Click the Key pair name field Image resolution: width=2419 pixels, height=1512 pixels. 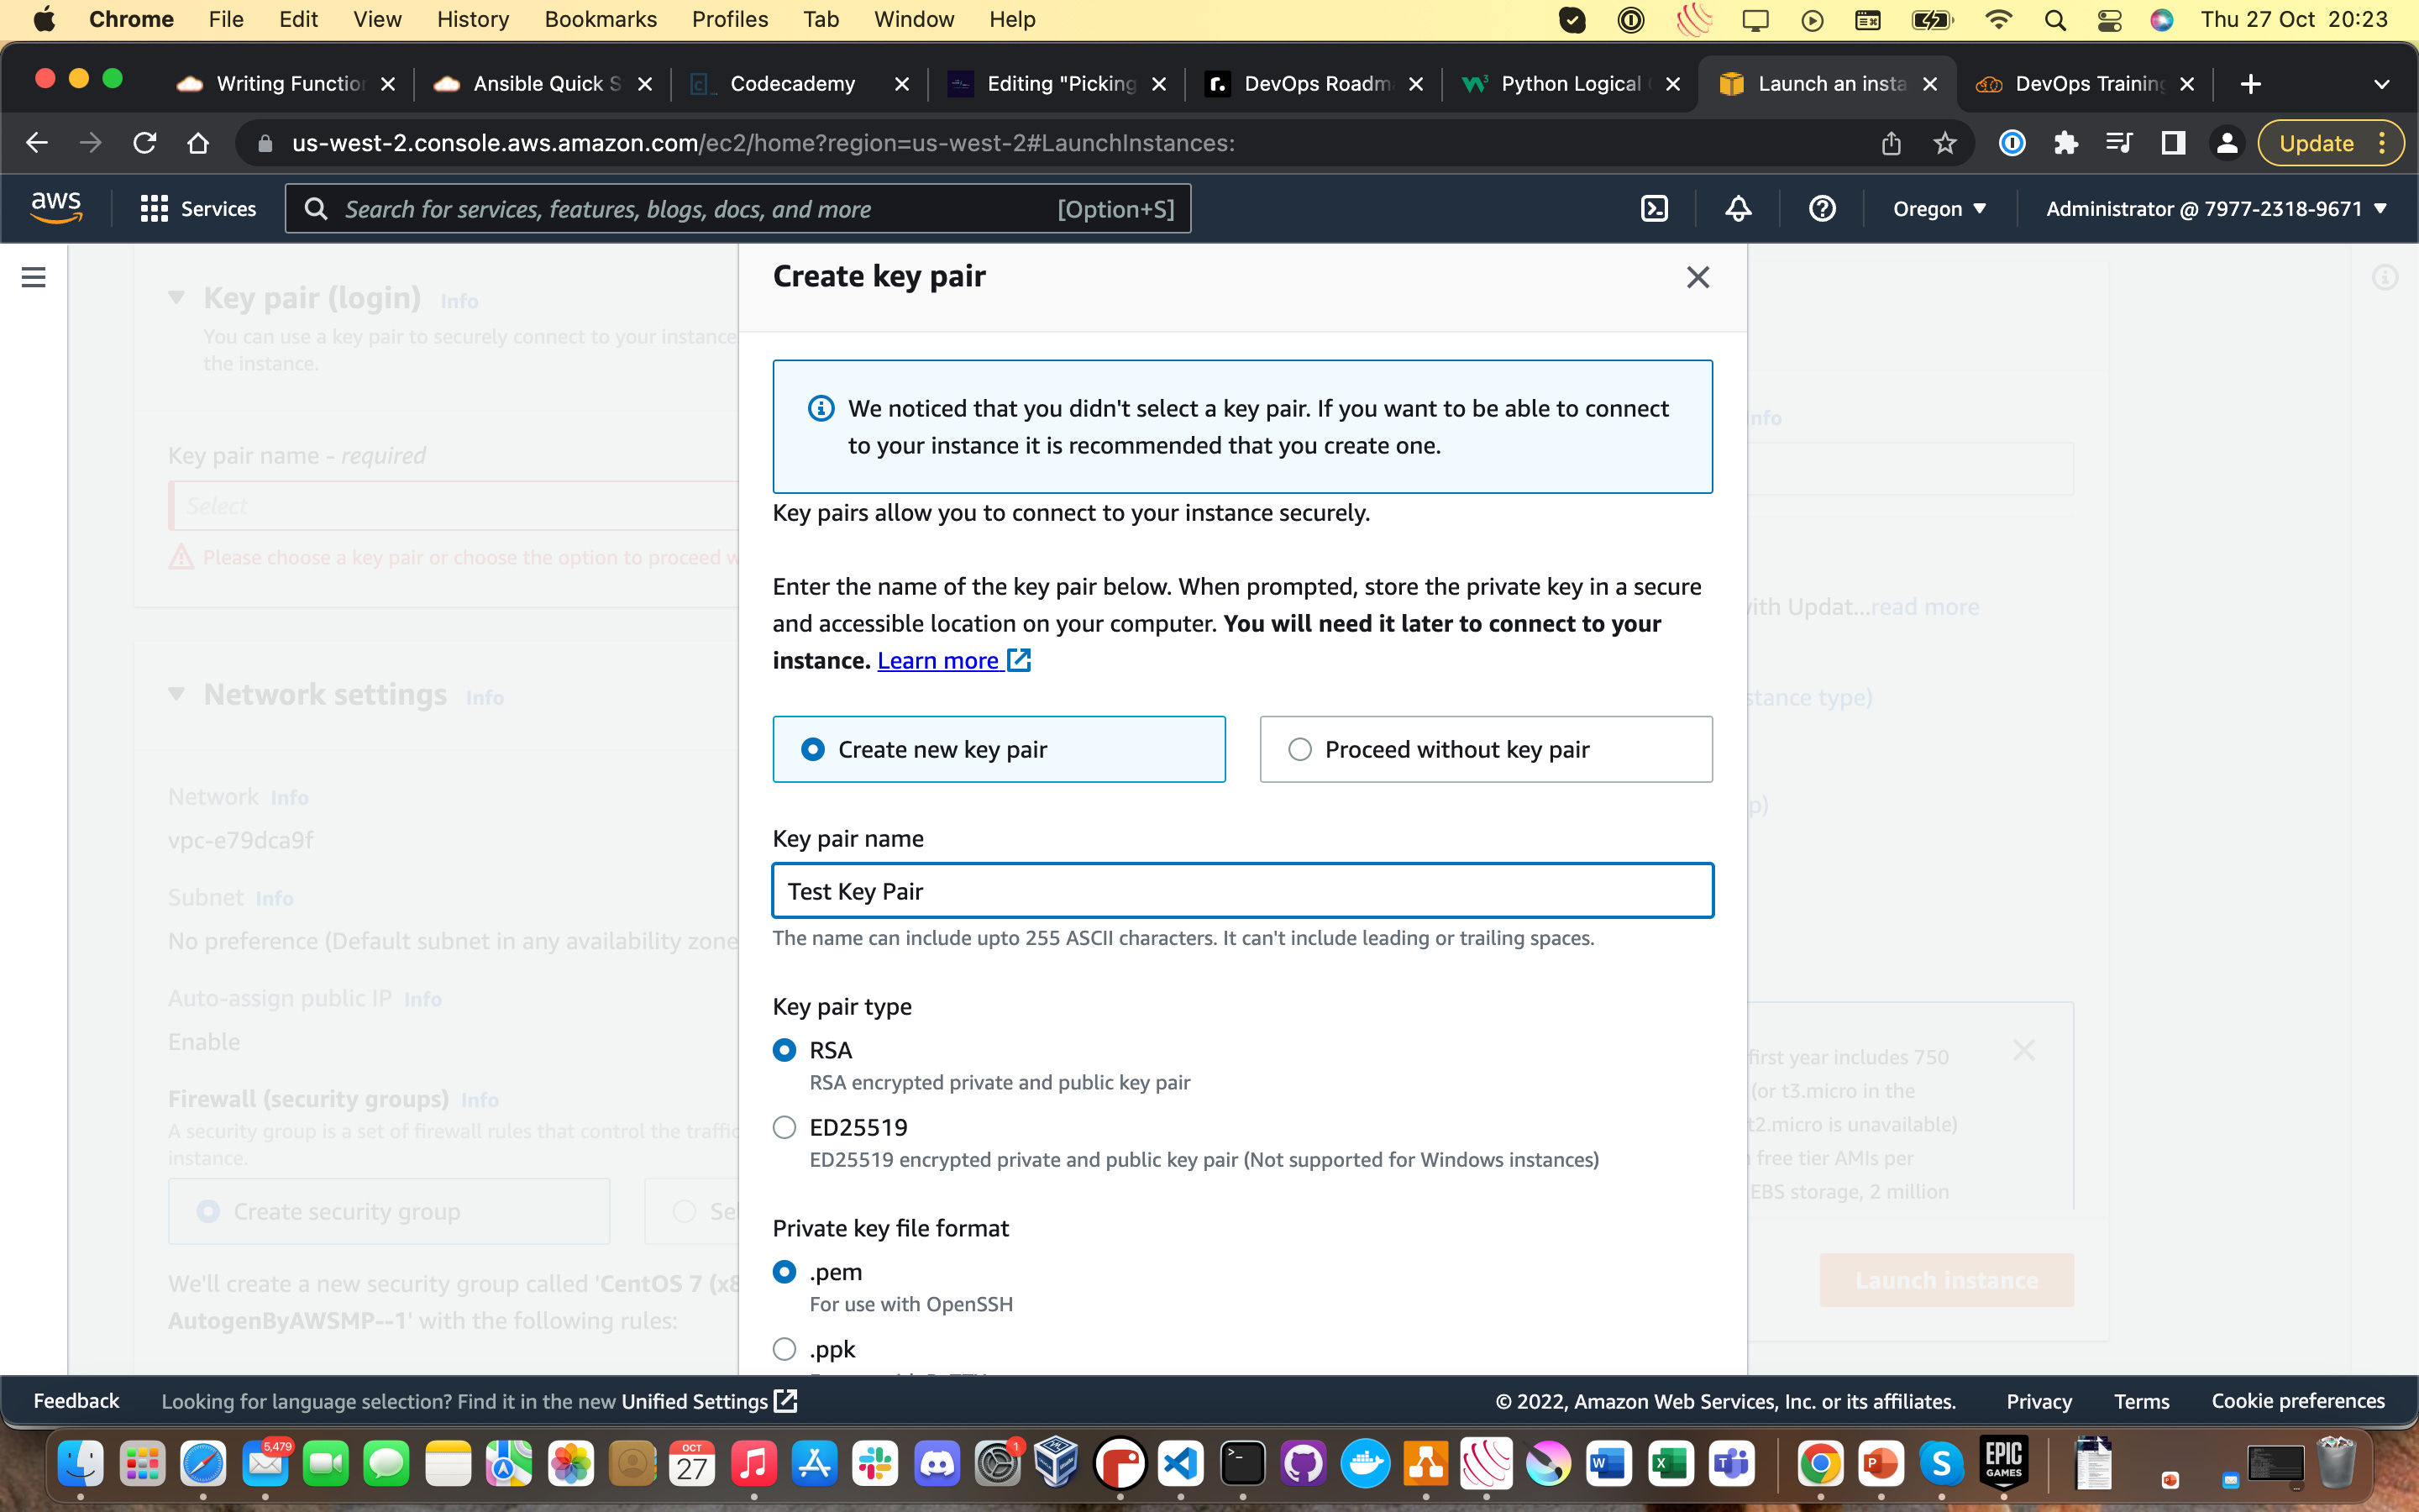click(1241, 890)
